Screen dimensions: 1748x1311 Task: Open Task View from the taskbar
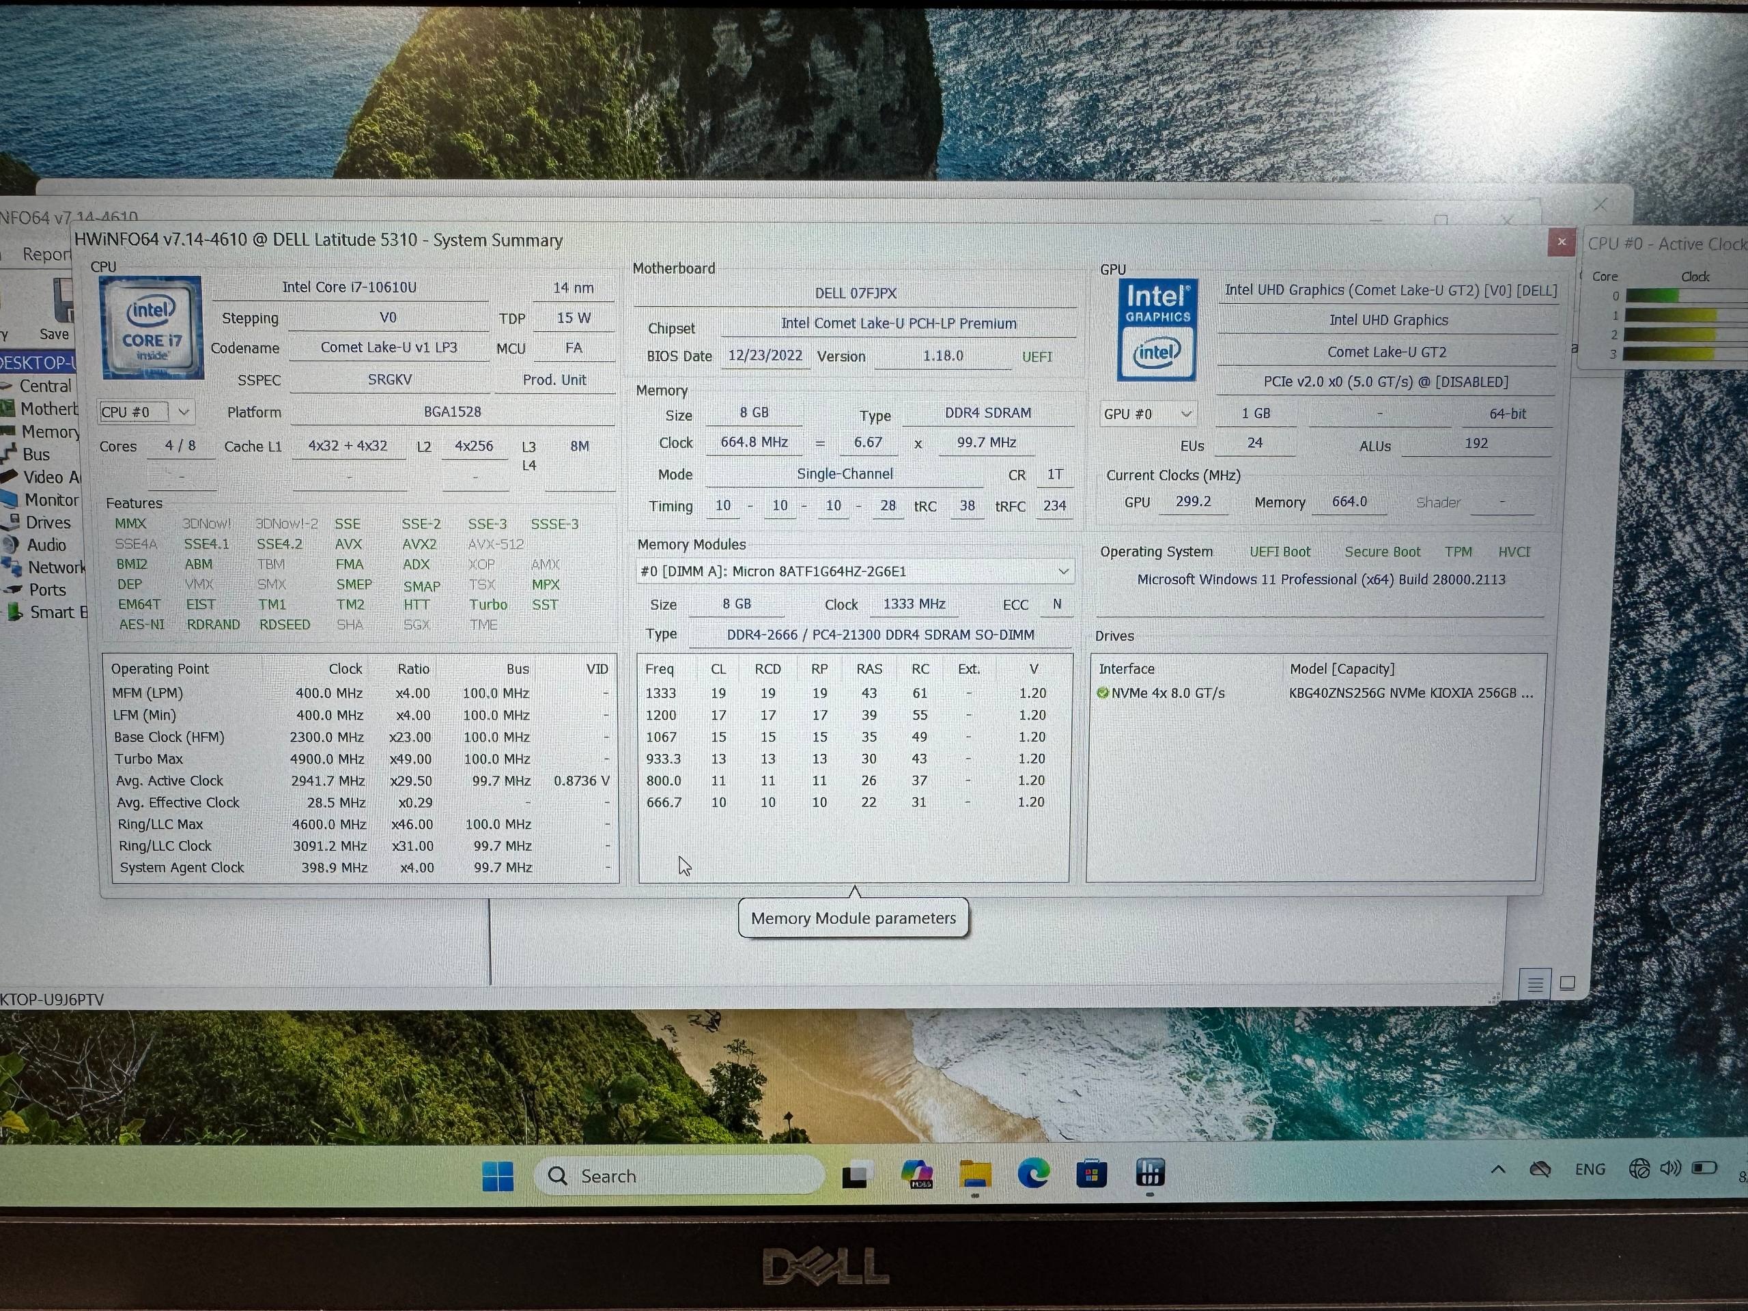857,1176
